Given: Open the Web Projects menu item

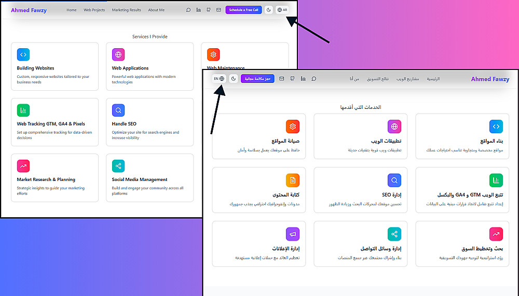Looking at the screenshot, I should coord(94,10).
